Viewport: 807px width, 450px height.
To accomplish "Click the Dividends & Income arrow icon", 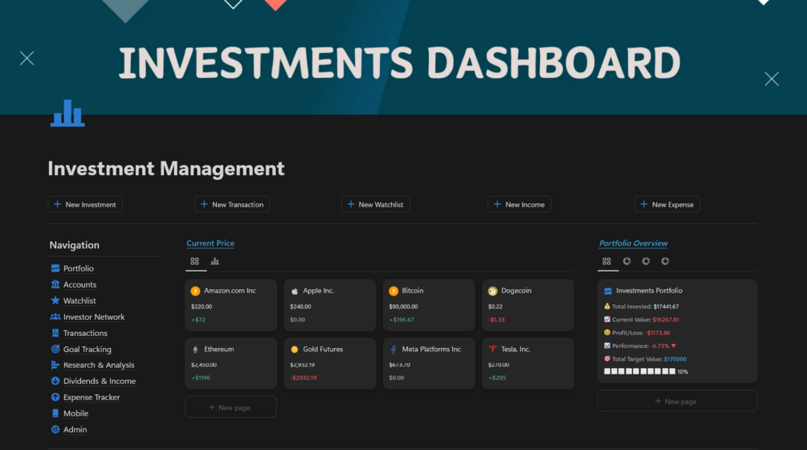I will [55, 381].
